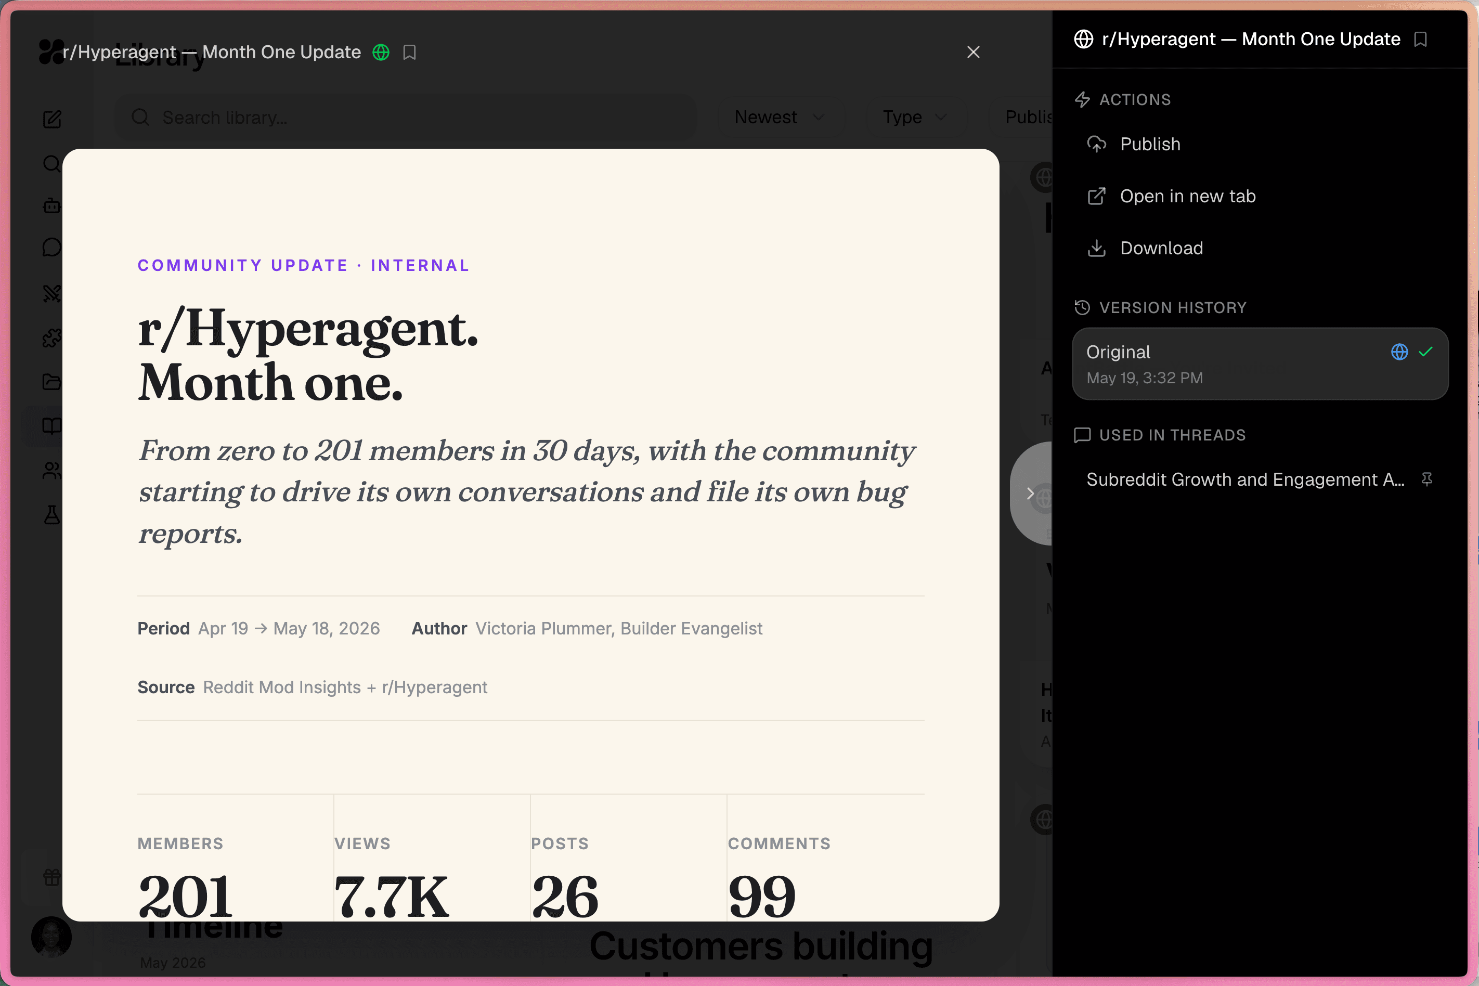This screenshot has width=1479, height=986.
Task: Click the POSTS value "26"
Action: [565, 897]
